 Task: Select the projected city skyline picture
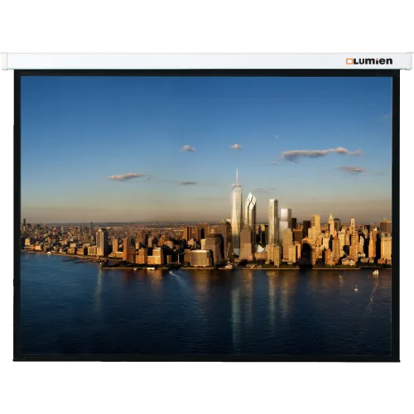pos(206,215)
